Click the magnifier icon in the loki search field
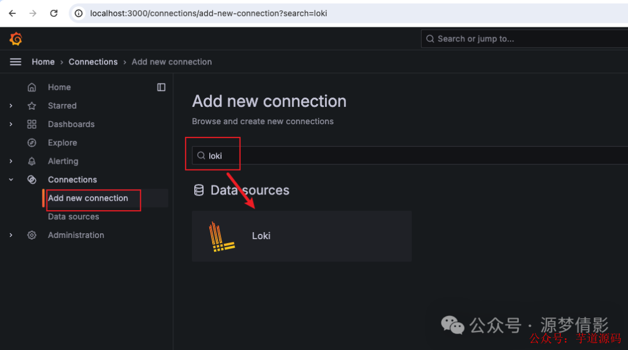This screenshot has height=350, width=628. point(201,156)
